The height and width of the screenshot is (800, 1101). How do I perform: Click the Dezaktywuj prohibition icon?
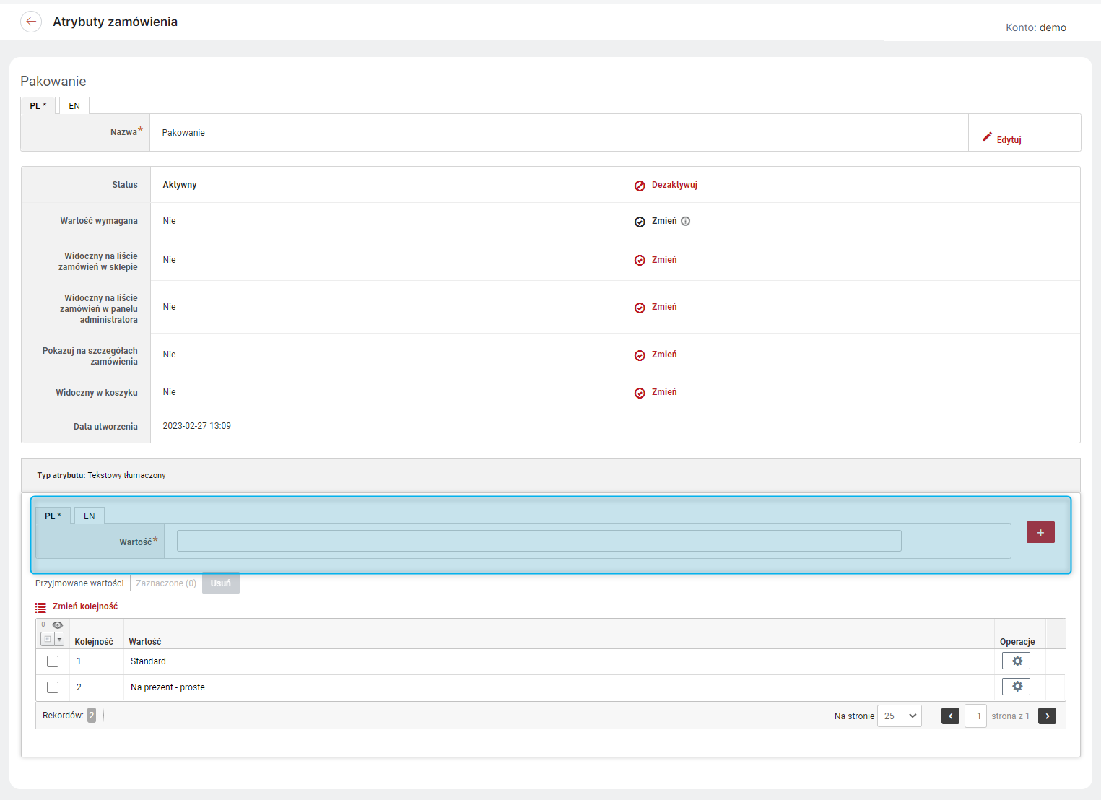tap(640, 186)
